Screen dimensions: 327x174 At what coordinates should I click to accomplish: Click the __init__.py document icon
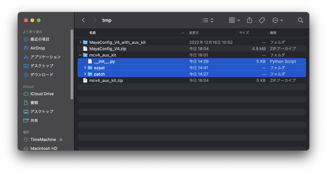pyautogui.click(x=90, y=61)
